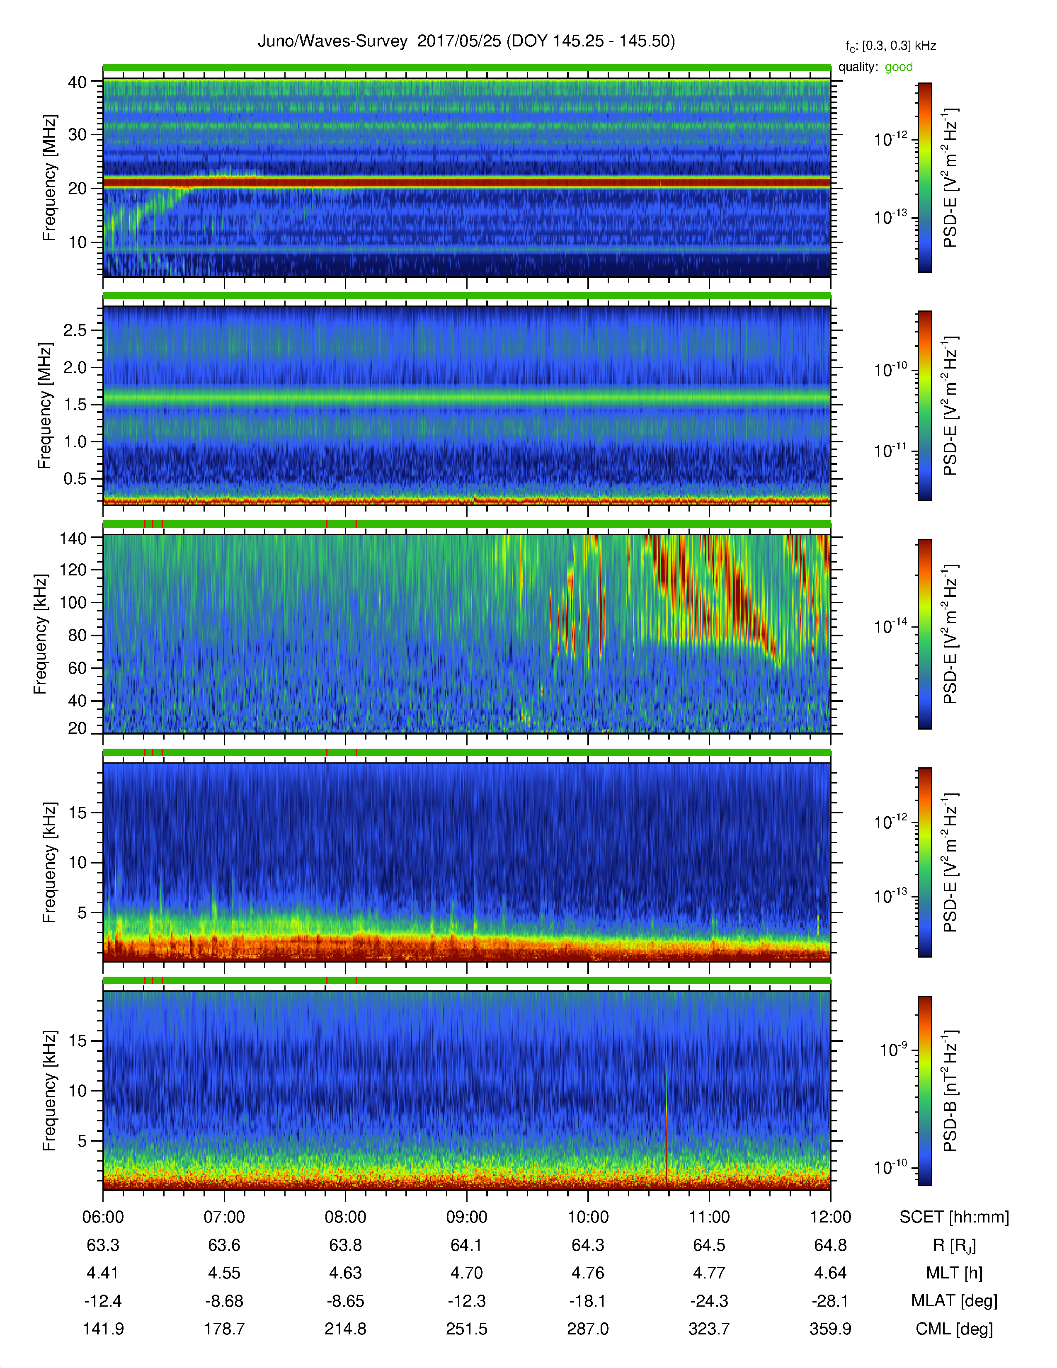The height and width of the screenshot is (1368, 1057).
Task: Click the R [RJ] row label
Action: point(954,1246)
